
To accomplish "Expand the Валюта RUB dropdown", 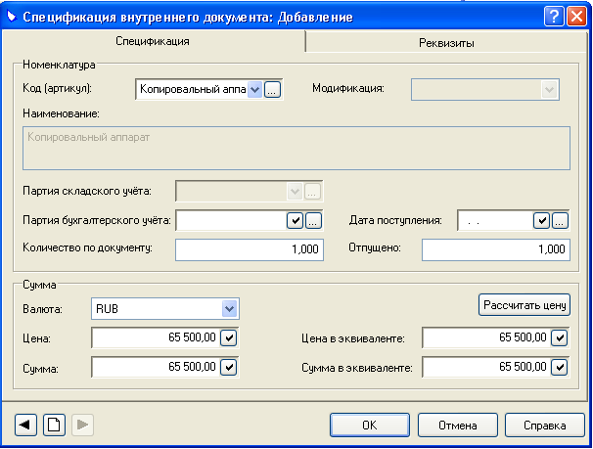I will click(x=229, y=309).
